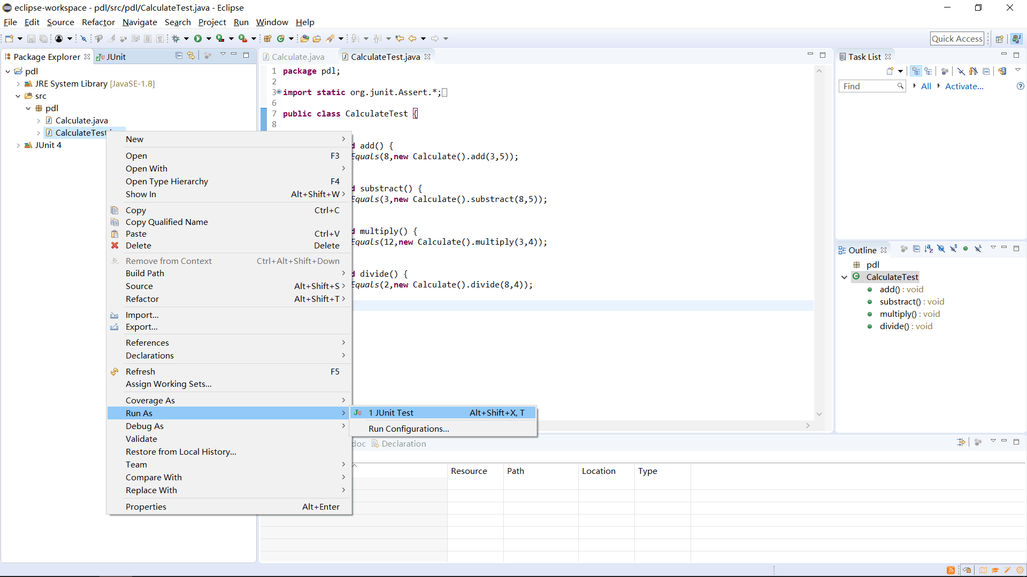Toggle Hide Local Types in Outline
Screen dimensions: 1027x577
[x=978, y=248]
